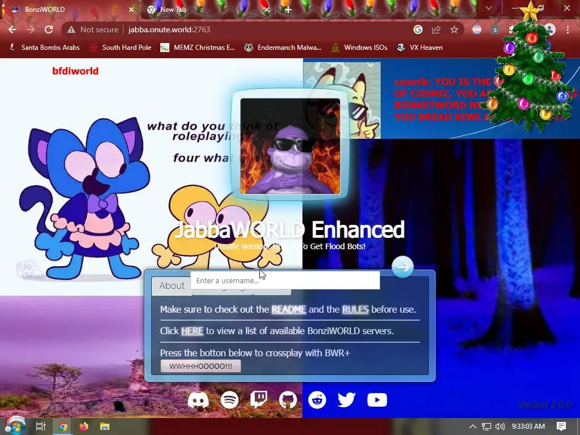Viewport: 580px width, 435px height.
Task: Click Chrome icon in taskbar
Action: click(x=63, y=427)
